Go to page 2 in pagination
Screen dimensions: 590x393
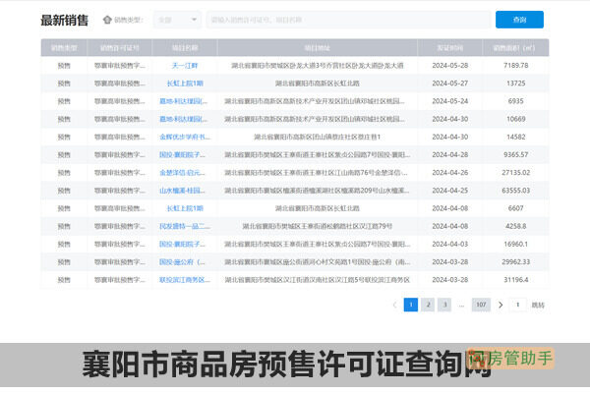(428, 305)
